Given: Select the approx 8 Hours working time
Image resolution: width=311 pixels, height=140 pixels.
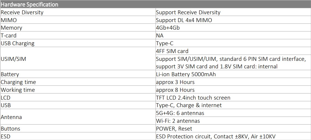Looking at the screenshot, I should click(x=175, y=90).
